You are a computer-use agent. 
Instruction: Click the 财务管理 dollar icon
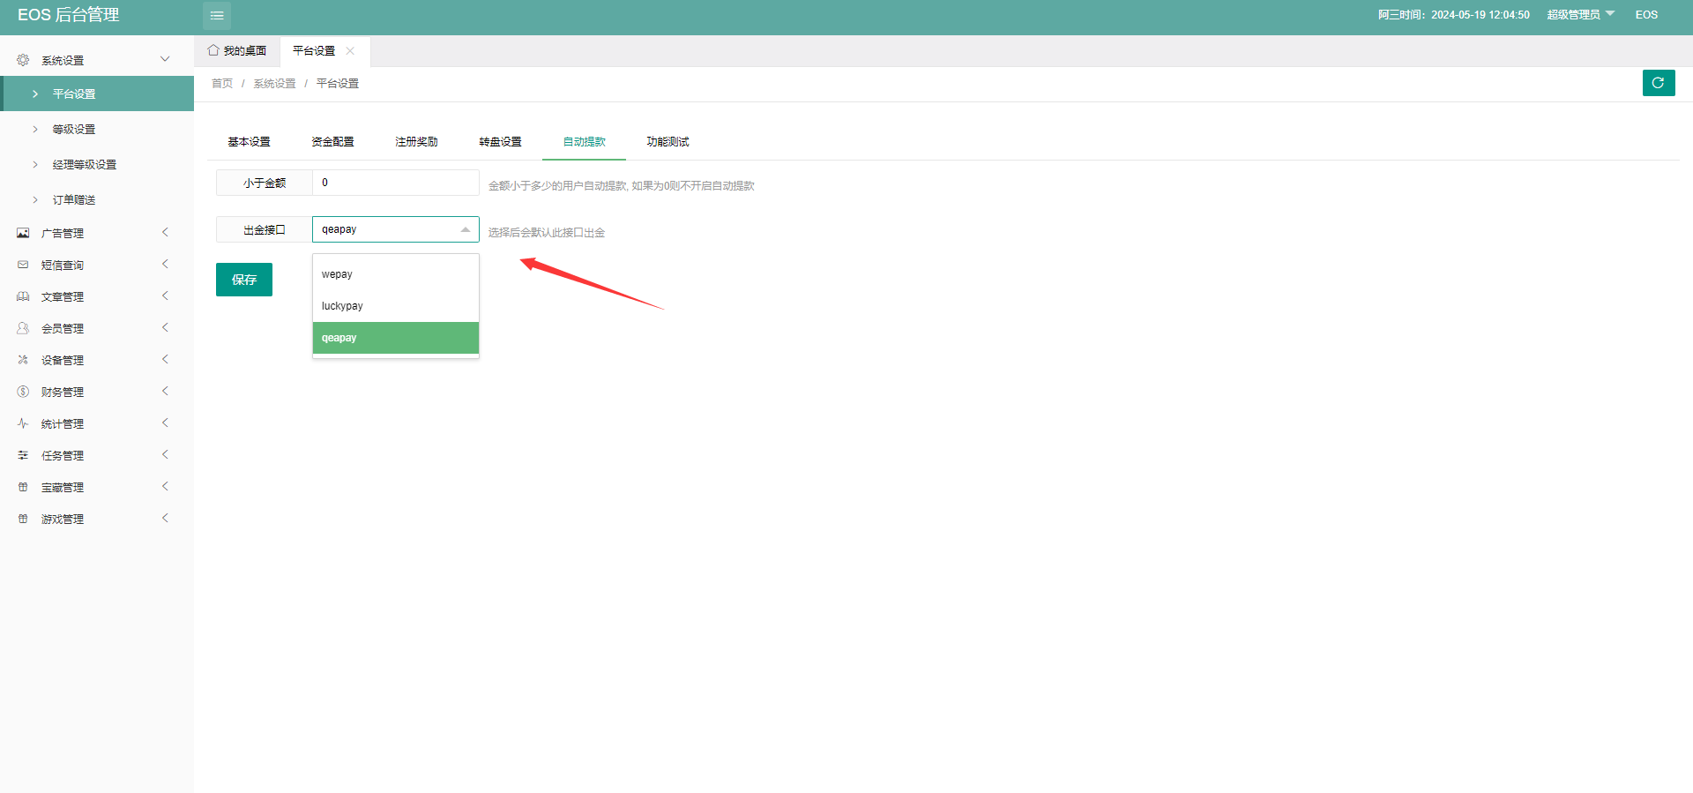pos(23,392)
